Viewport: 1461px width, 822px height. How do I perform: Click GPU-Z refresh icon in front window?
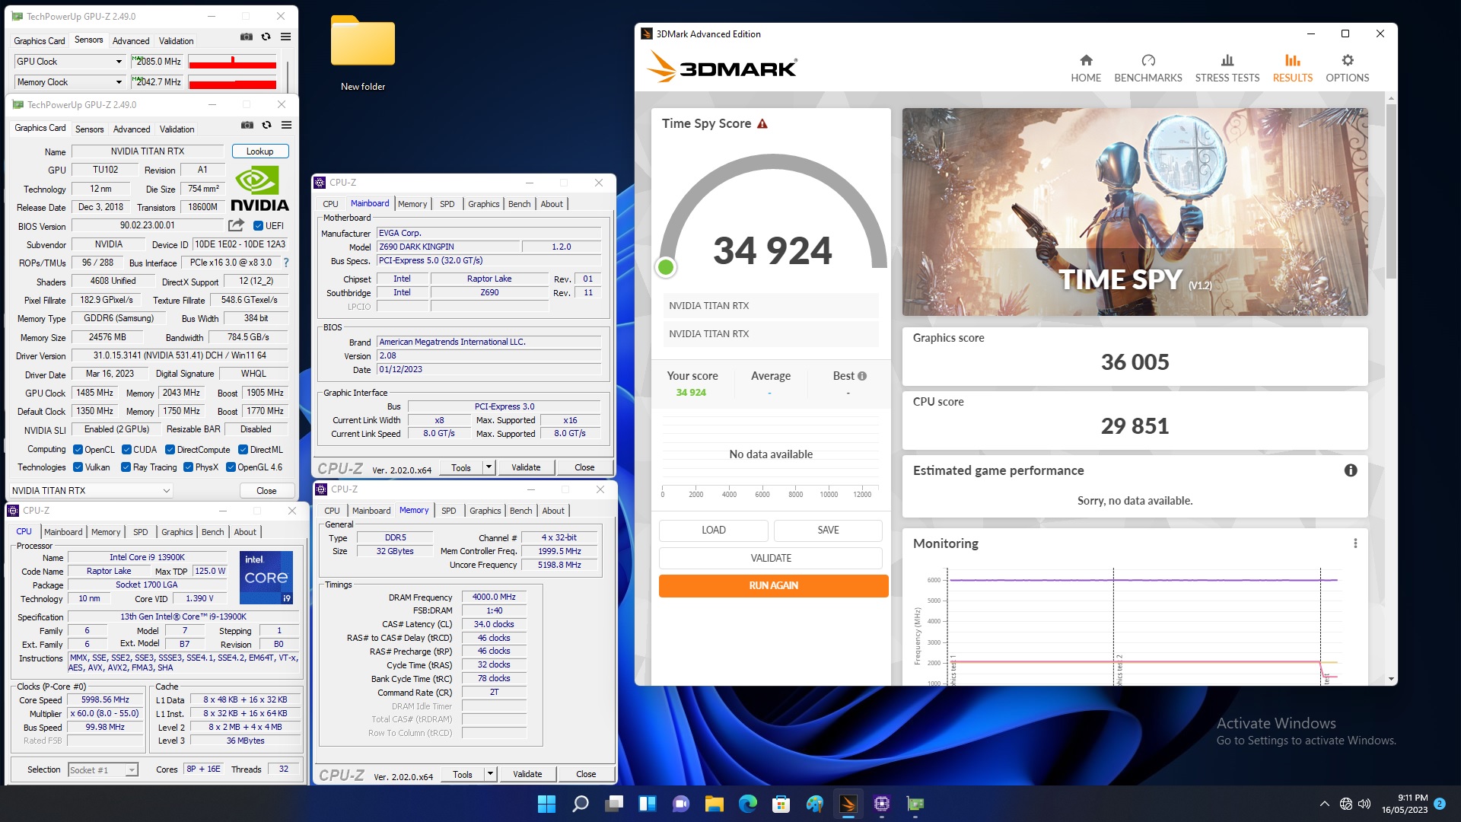[266, 125]
